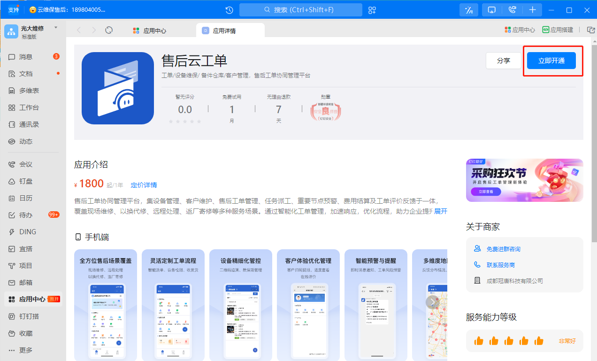Click the search box in title bar
Screen dimensions: 597x361
click(x=301, y=10)
